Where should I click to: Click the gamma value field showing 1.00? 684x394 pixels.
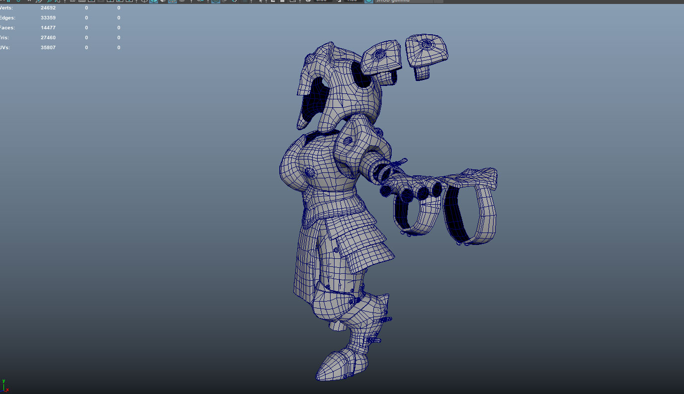tap(352, 1)
